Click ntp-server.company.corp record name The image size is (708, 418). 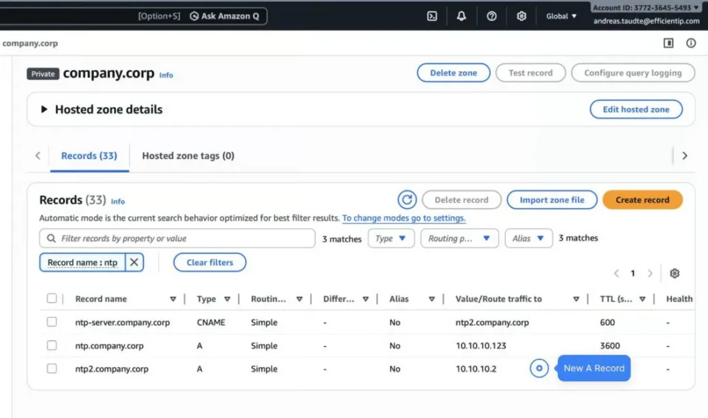click(x=122, y=322)
